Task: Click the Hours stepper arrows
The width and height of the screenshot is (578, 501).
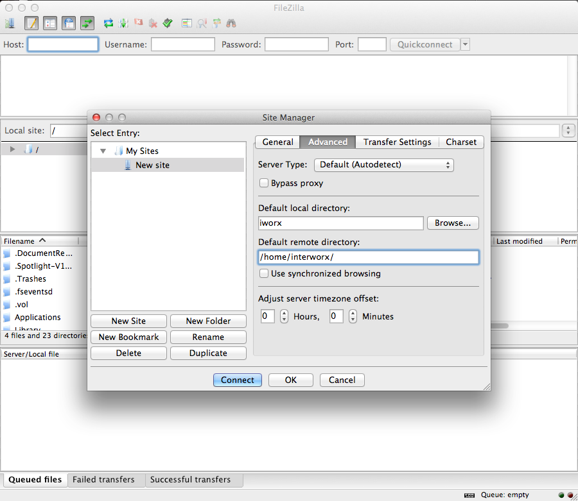Action: click(283, 316)
